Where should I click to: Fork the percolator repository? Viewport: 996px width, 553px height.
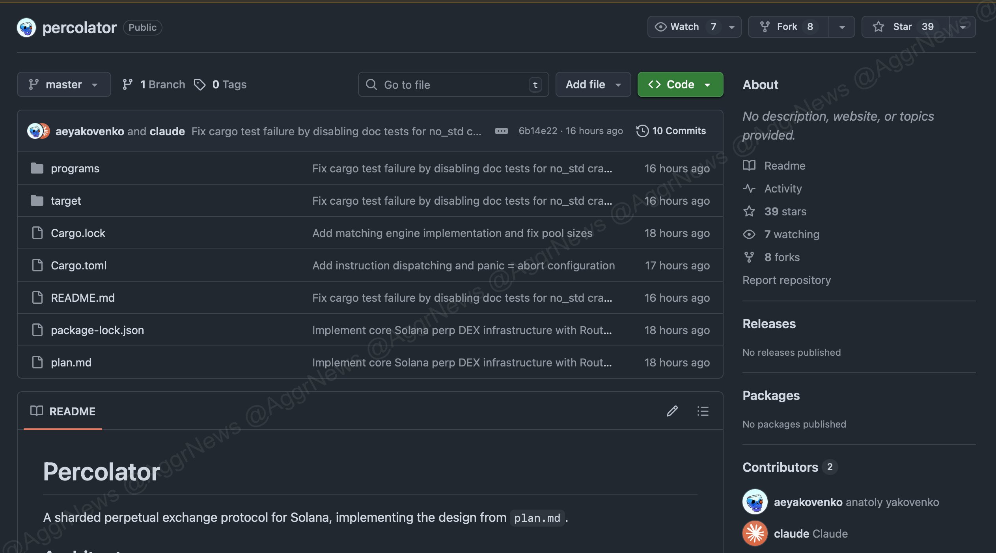tap(787, 27)
